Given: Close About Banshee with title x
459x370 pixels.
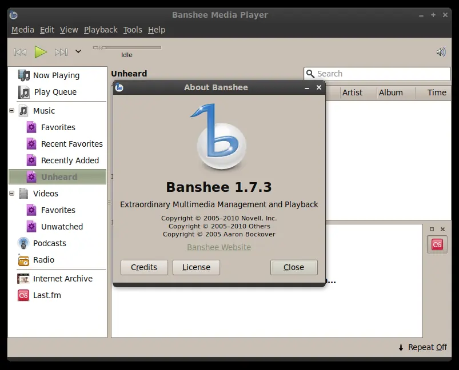Looking at the screenshot, I should click(319, 87).
